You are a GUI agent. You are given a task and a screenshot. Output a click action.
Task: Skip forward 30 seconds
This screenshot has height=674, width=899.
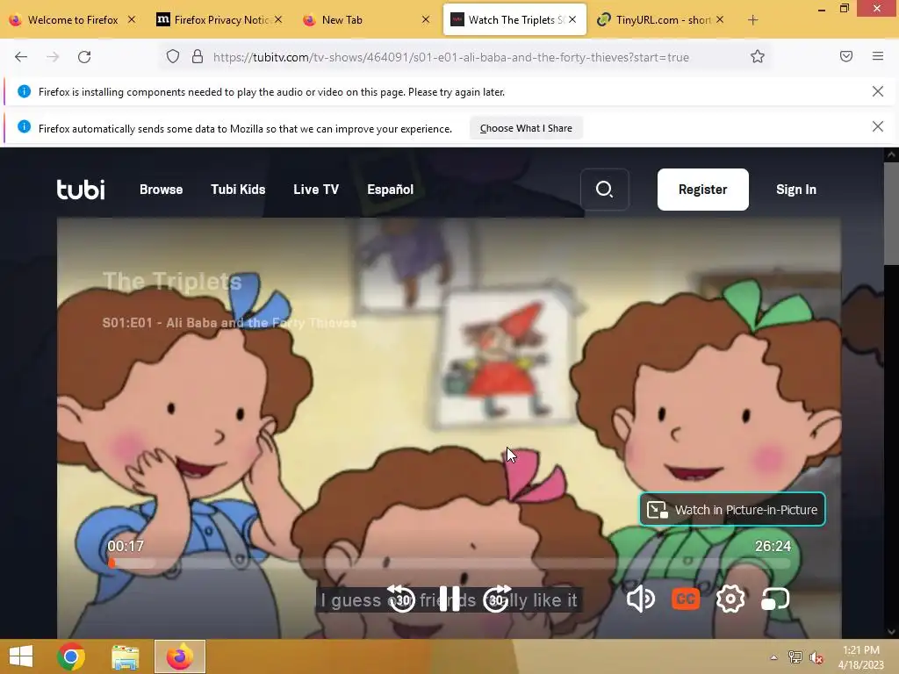497,599
